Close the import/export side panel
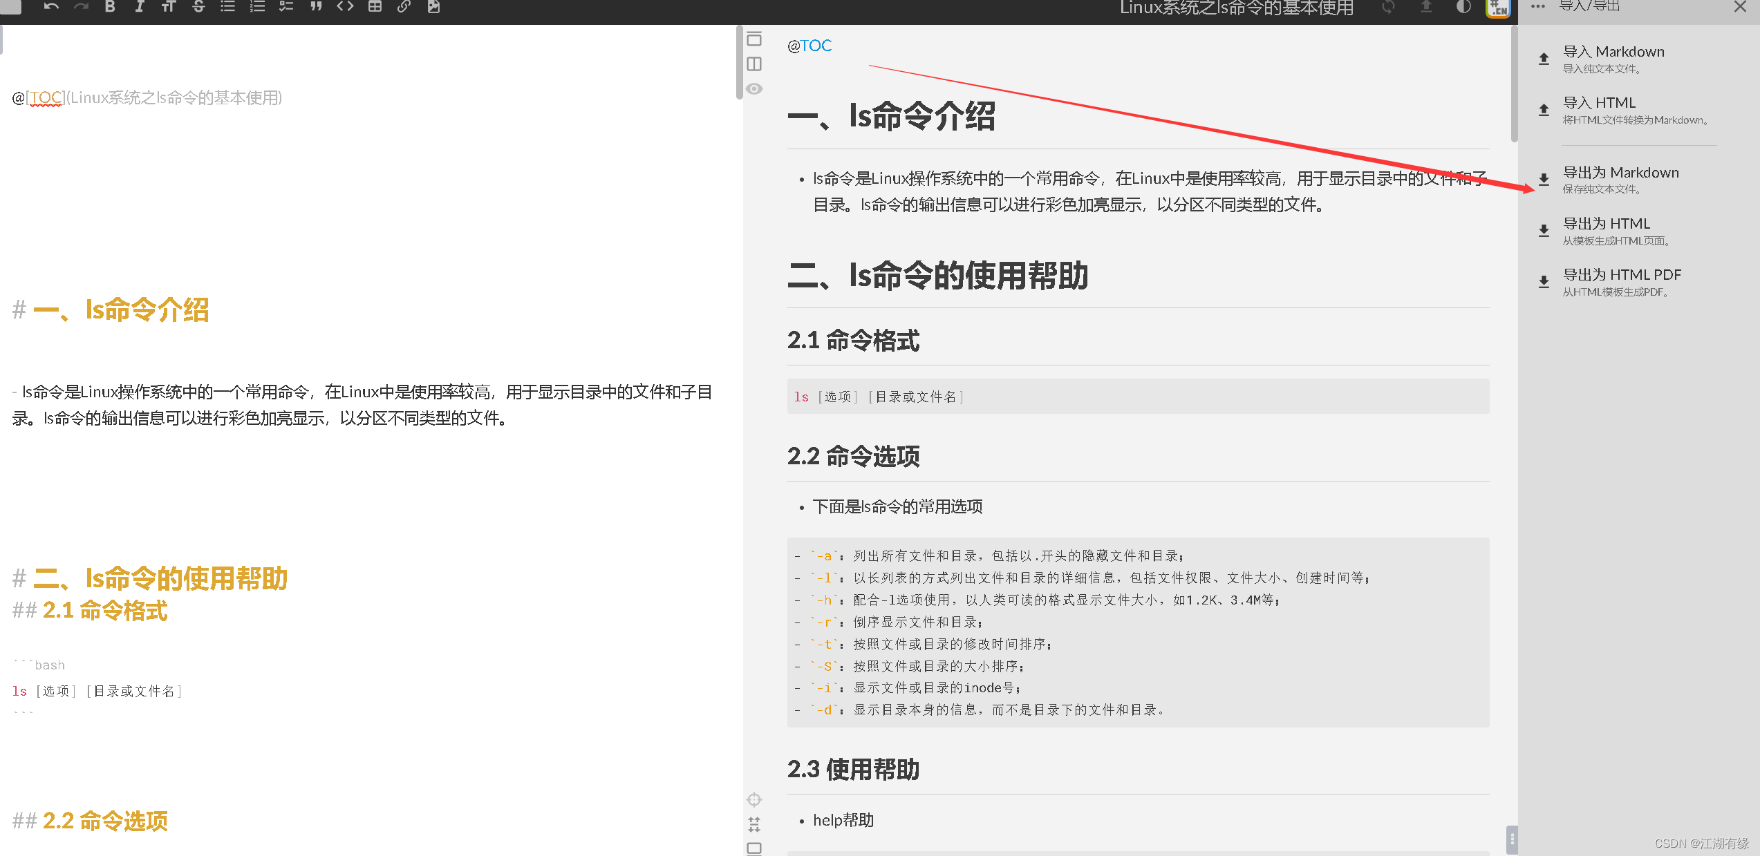1760x856 pixels. tap(1740, 7)
